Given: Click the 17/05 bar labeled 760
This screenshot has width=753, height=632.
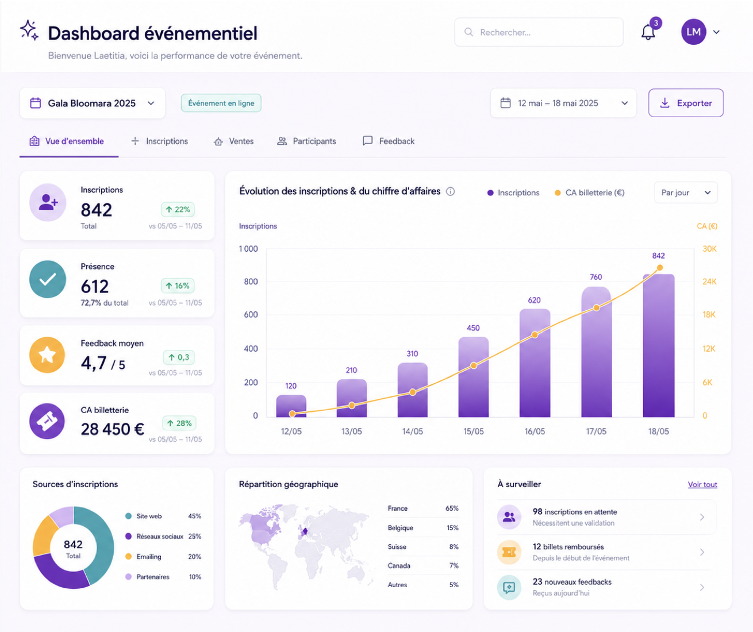Looking at the screenshot, I should [596, 352].
